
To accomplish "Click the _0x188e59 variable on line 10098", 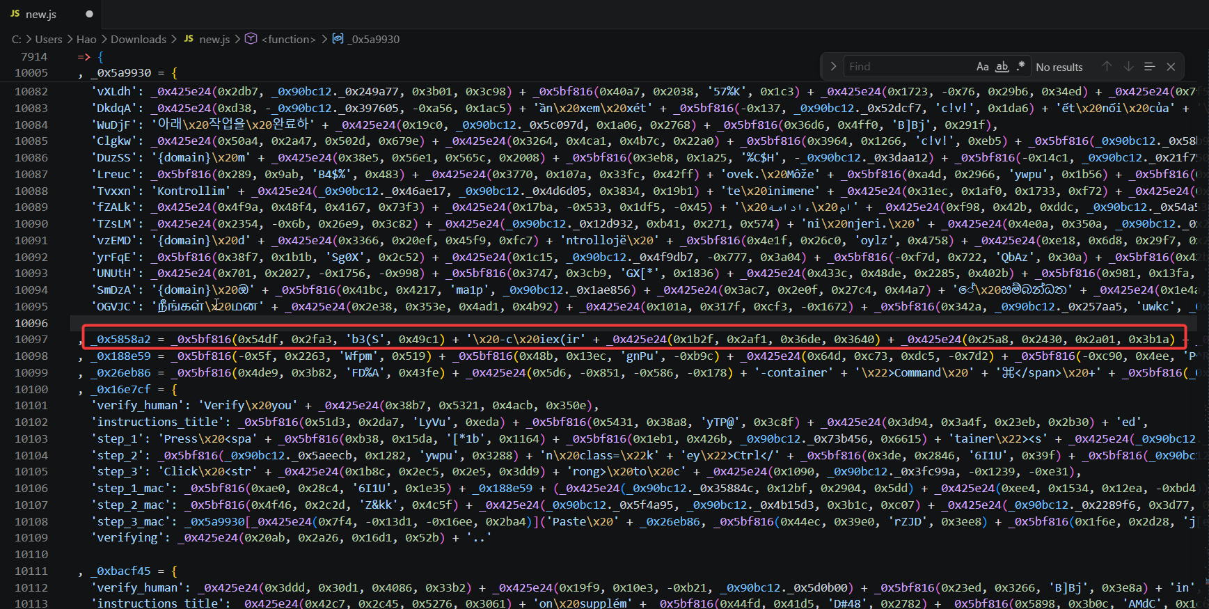I will coord(120,356).
